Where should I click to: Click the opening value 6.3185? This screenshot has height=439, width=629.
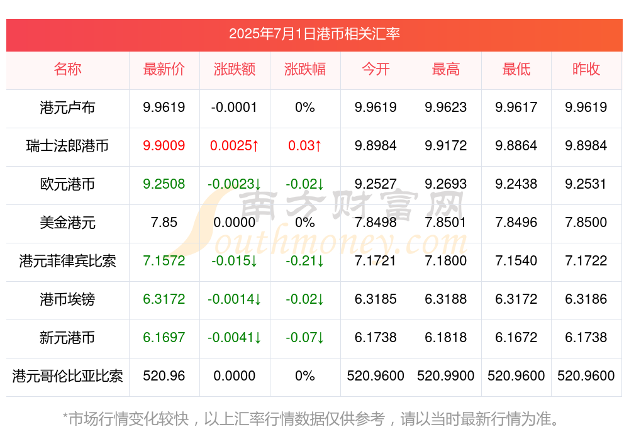pyautogui.click(x=376, y=299)
